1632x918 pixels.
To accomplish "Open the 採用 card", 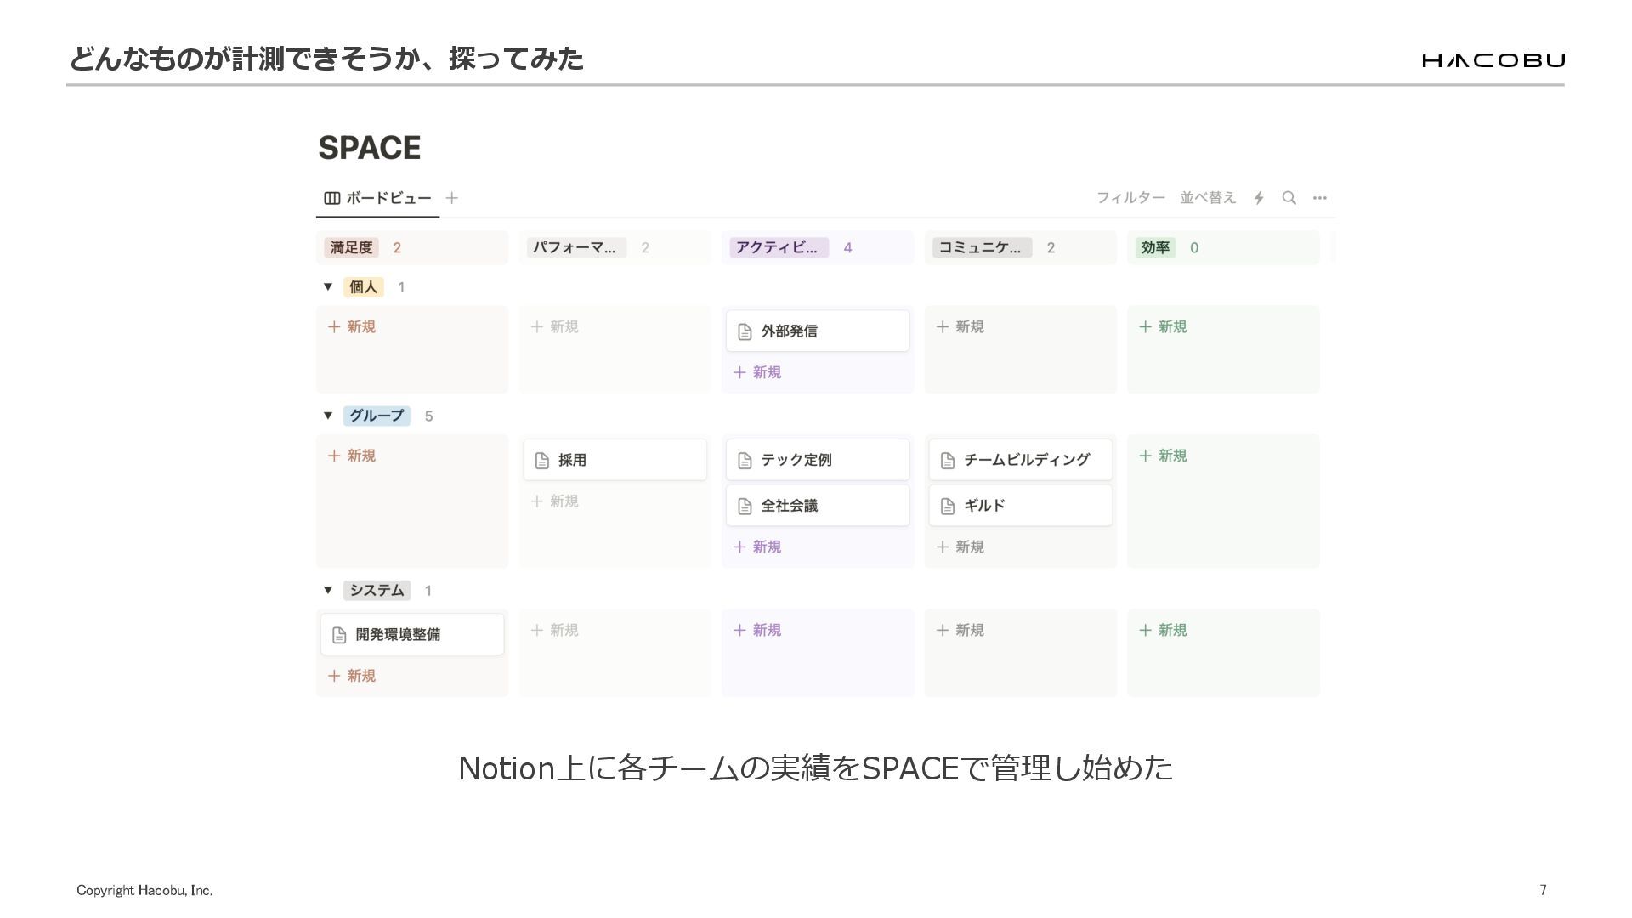I will [x=615, y=460].
